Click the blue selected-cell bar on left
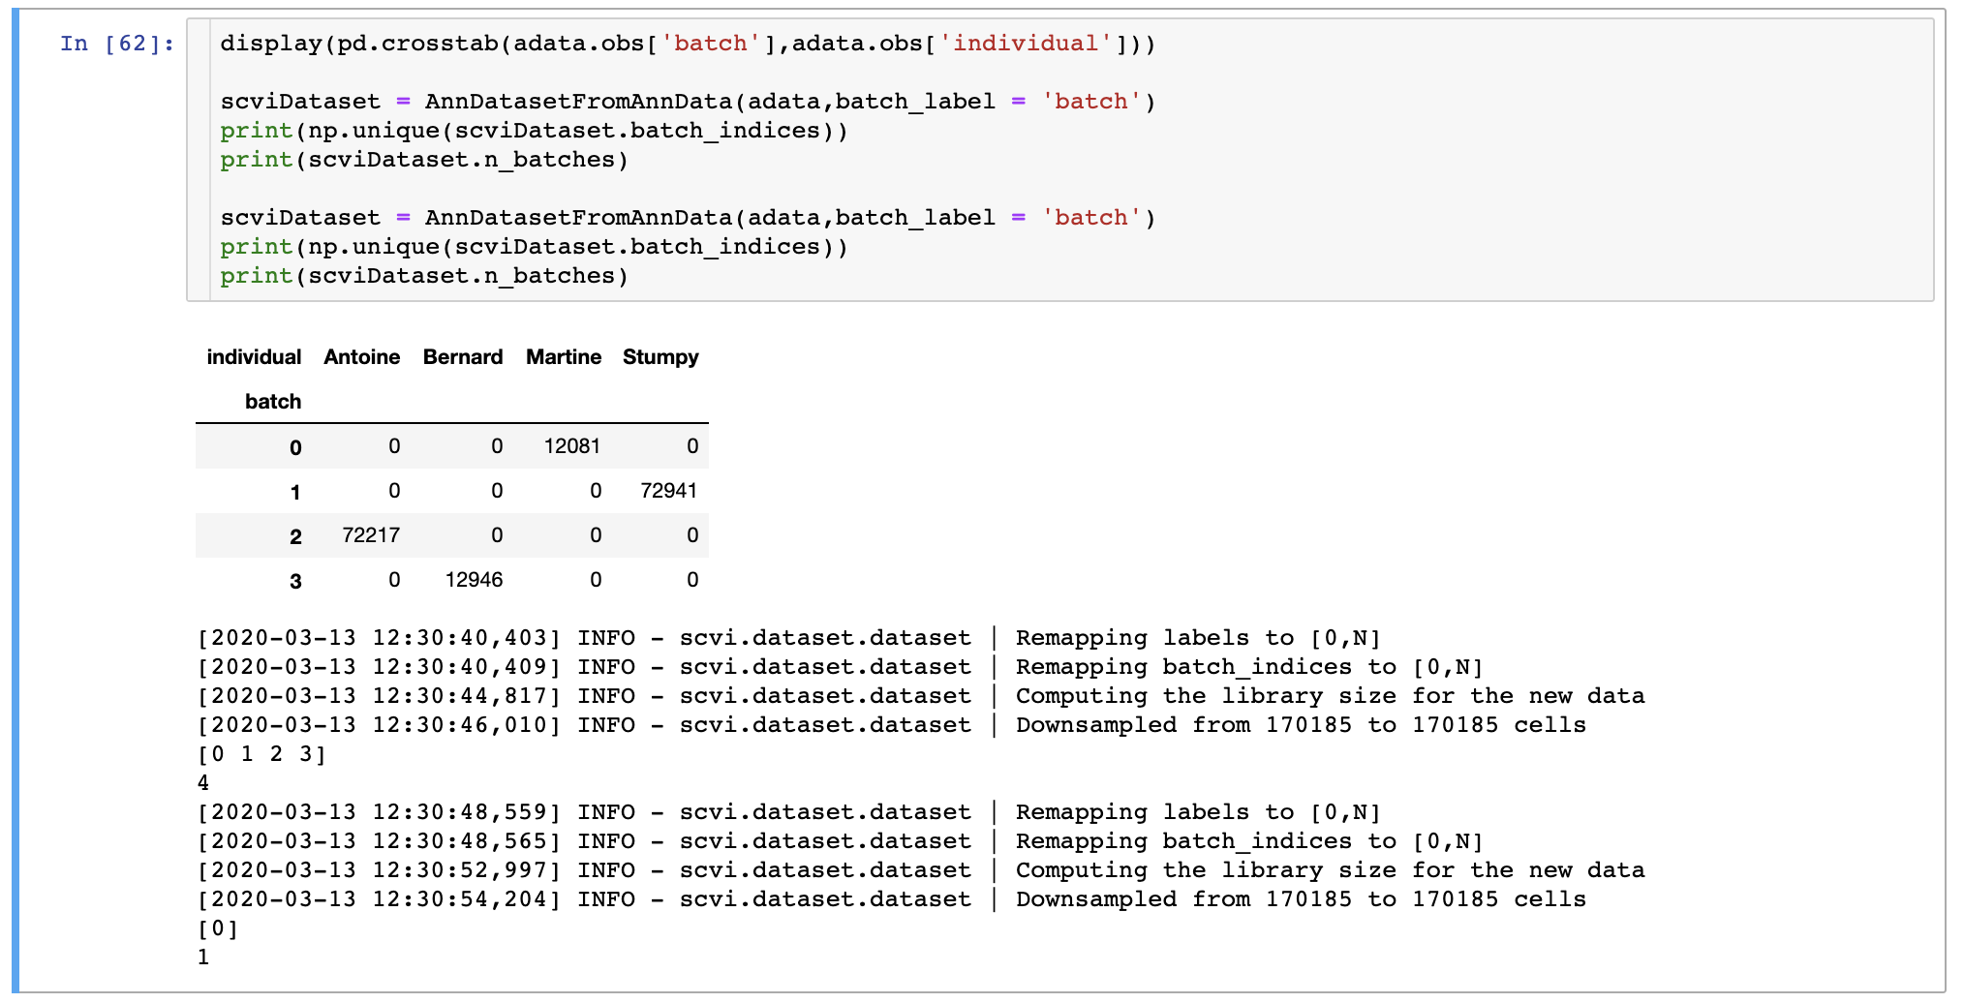This screenshot has height=1003, width=1964. pyautogui.click(x=15, y=501)
